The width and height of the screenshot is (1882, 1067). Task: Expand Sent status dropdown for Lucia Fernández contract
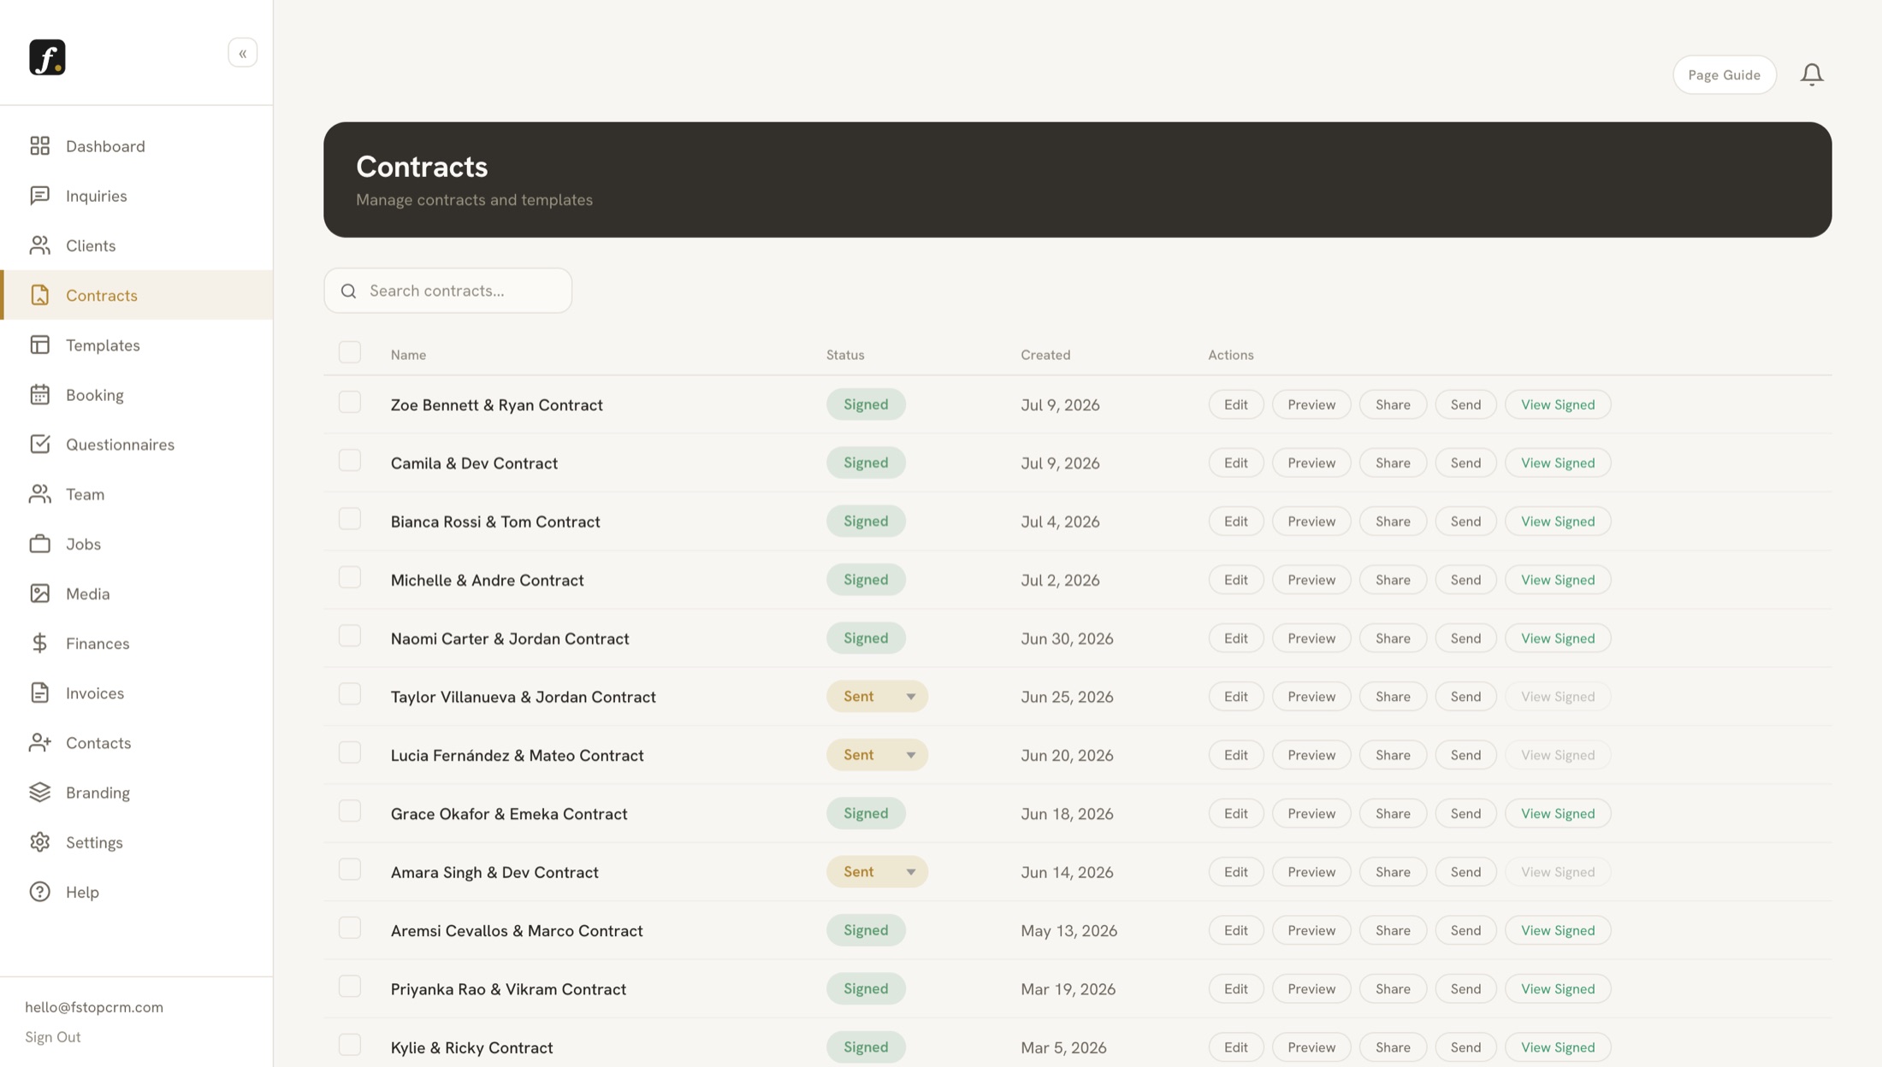coord(877,755)
